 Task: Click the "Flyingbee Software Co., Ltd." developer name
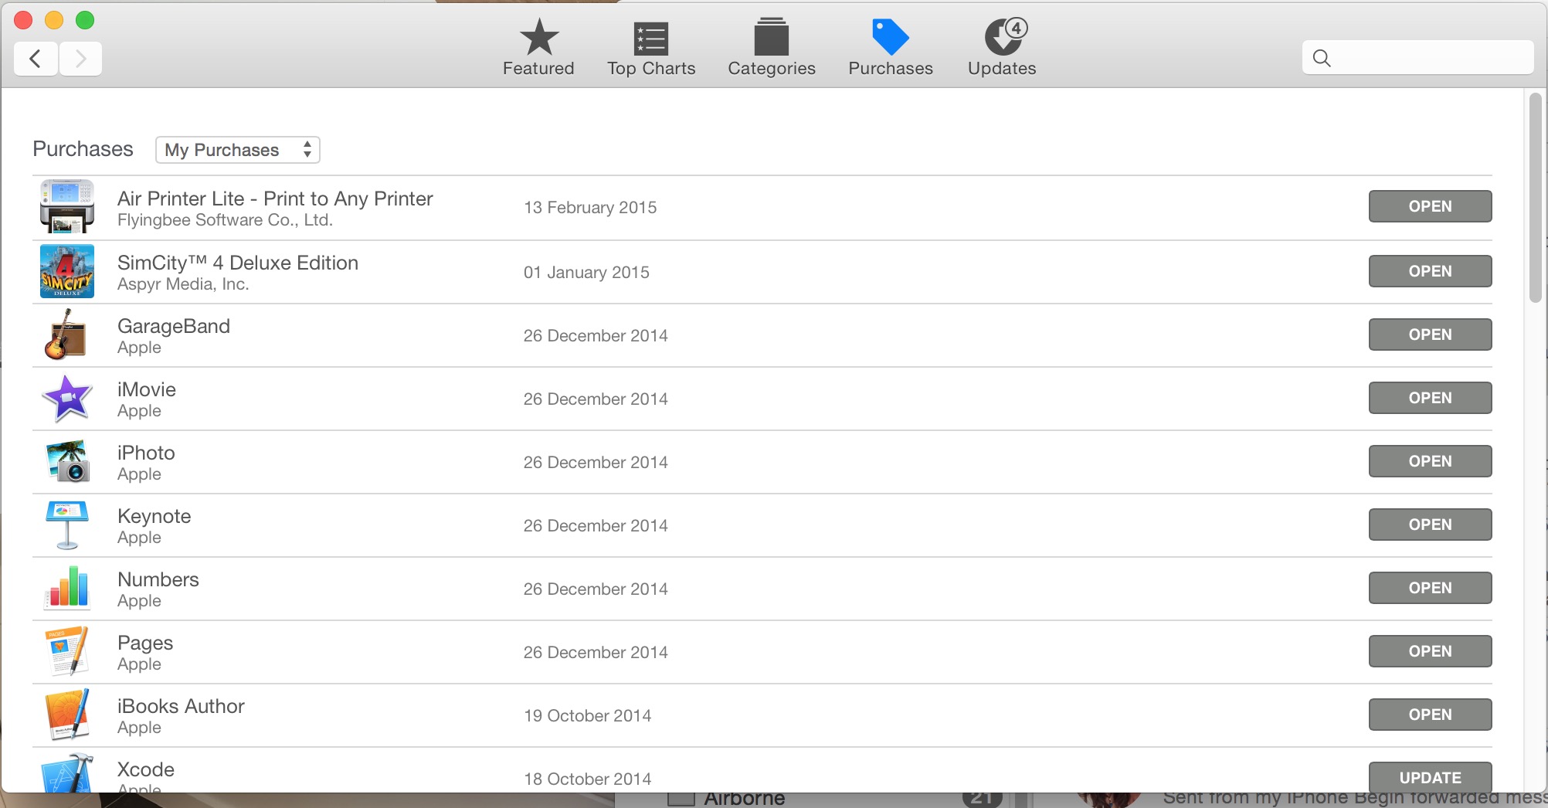click(x=225, y=220)
